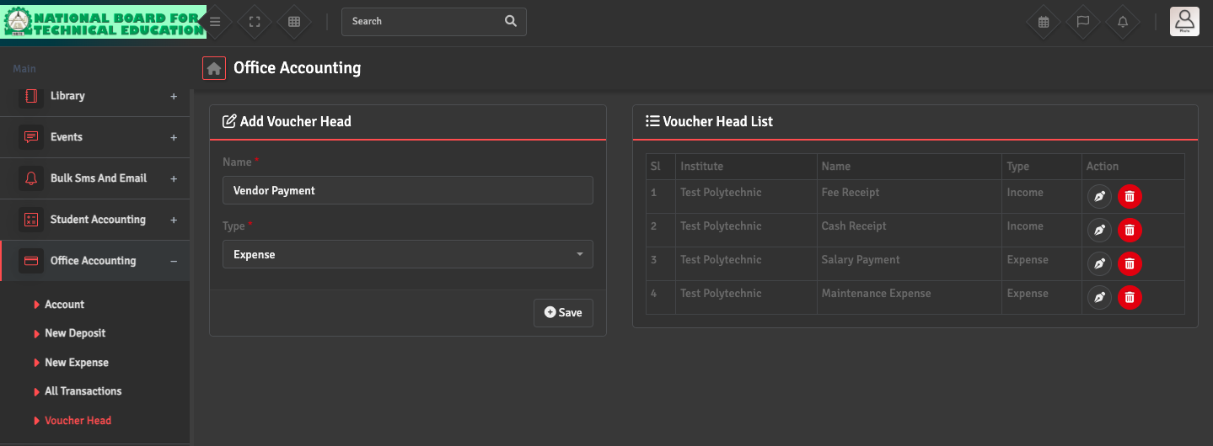Edit the Fee Receipt voucher head

(x=1099, y=197)
